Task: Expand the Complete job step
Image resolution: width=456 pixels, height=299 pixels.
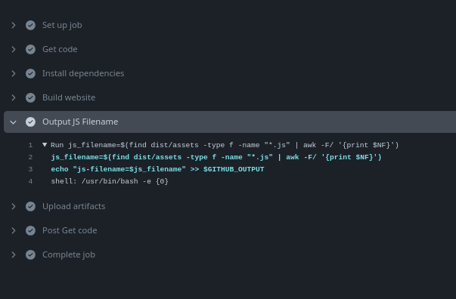Action: tap(14, 254)
